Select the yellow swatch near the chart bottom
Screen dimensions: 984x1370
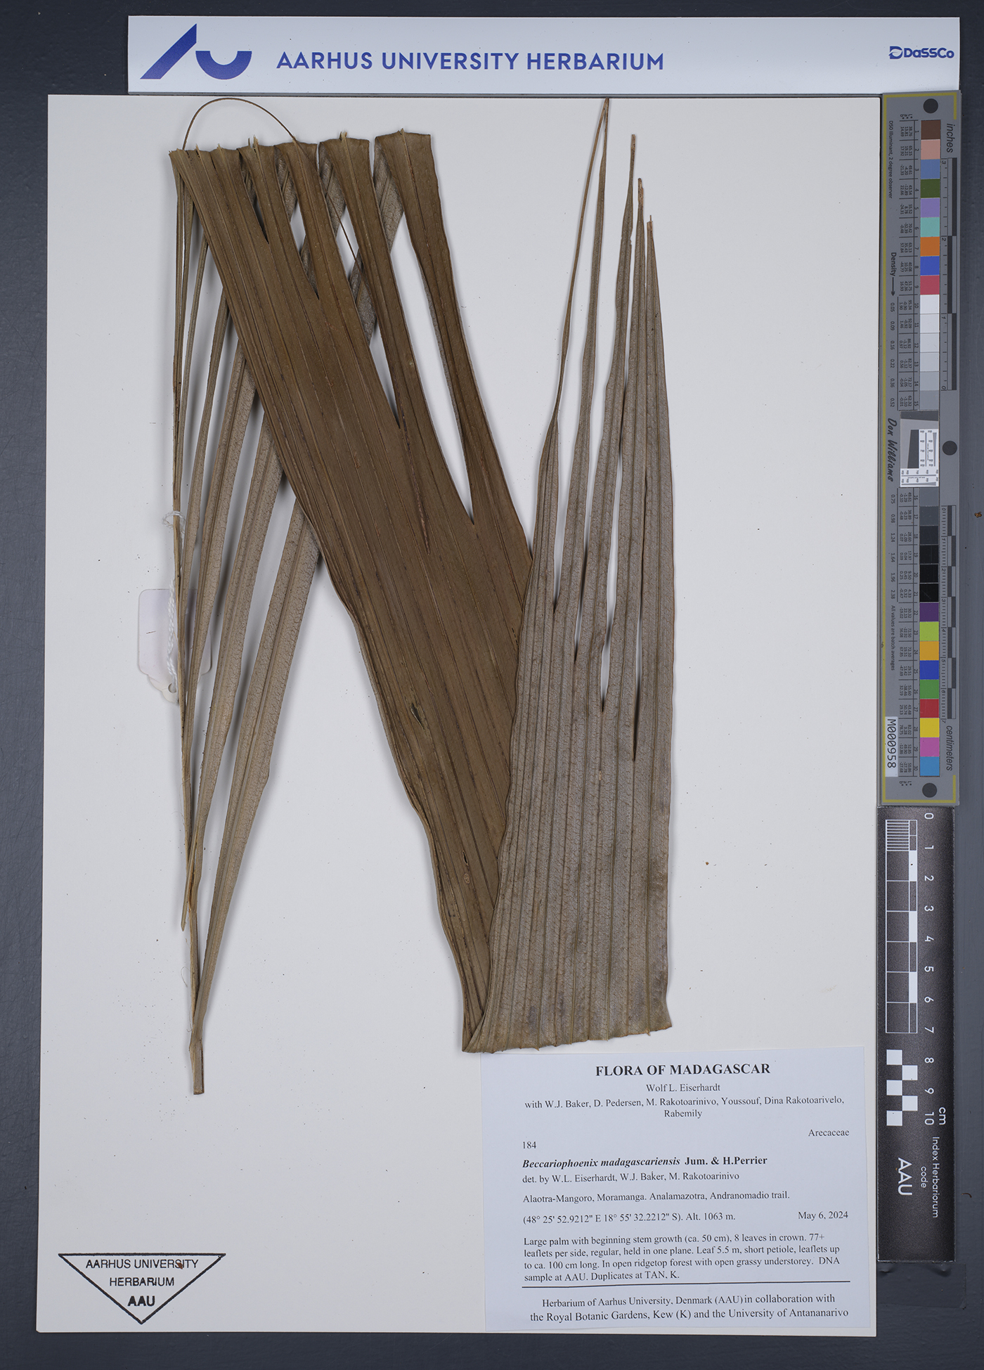(930, 728)
